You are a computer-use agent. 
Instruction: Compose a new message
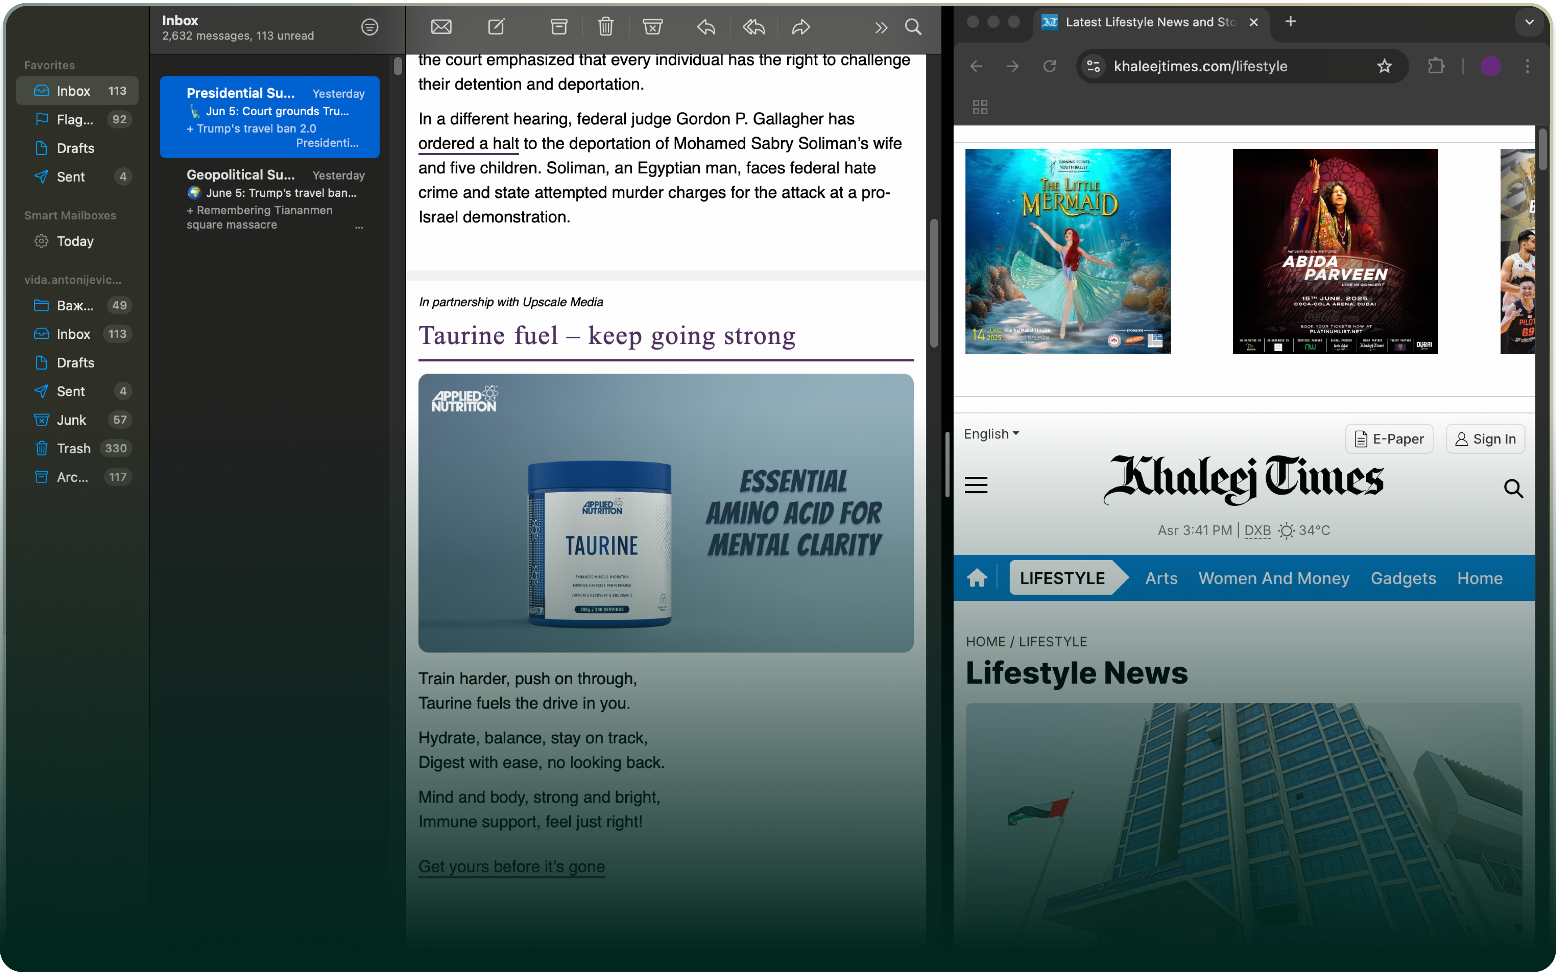pyautogui.click(x=496, y=27)
